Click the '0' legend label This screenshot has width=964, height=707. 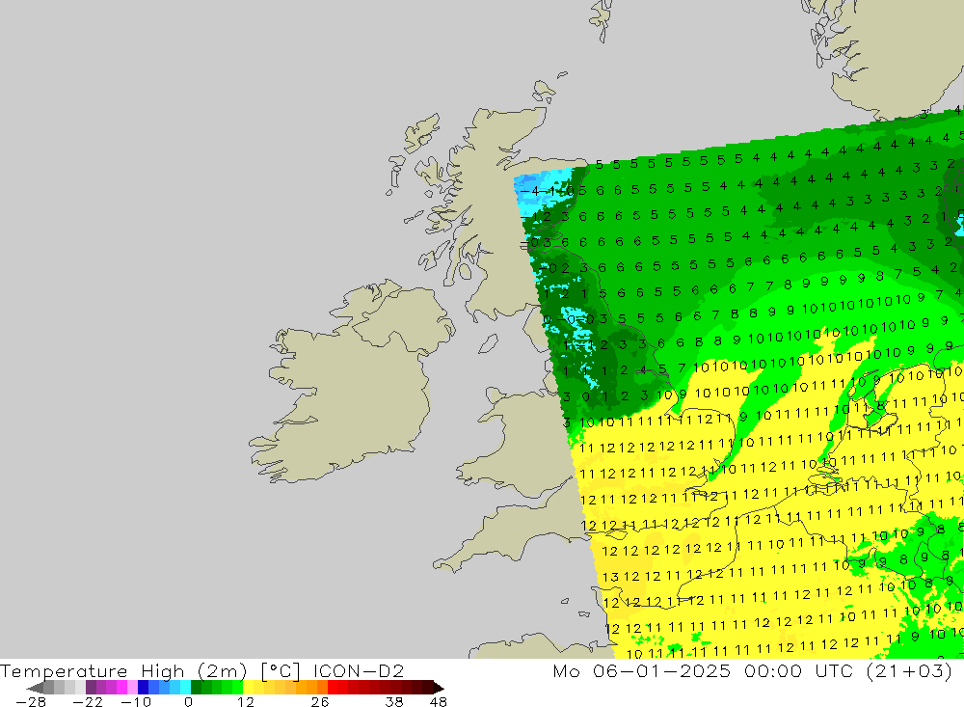click(x=189, y=702)
